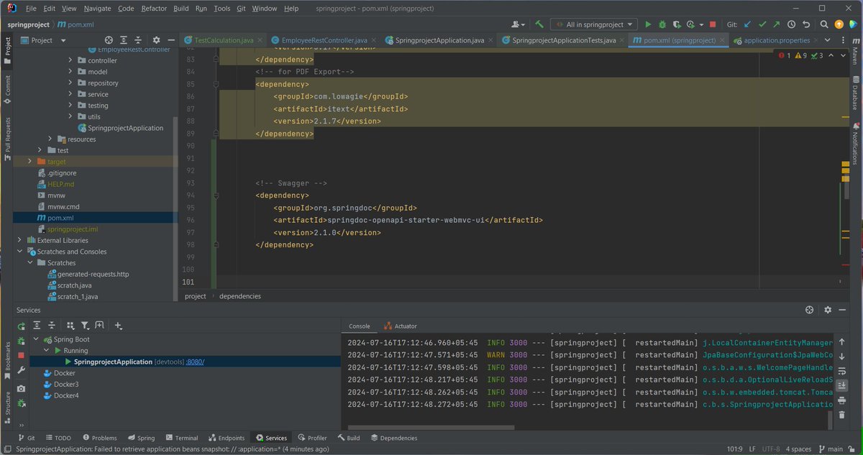Open the run configuration dropdown All in springproject
This screenshot has height=455, width=863.
click(x=595, y=24)
